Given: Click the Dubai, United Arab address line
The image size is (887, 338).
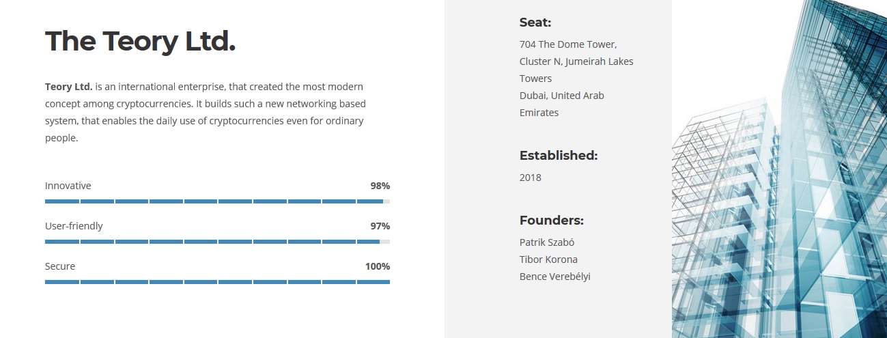Looking at the screenshot, I should click(562, 96).
